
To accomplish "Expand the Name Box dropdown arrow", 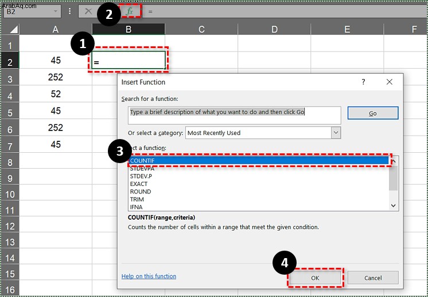I will point(56,11).
